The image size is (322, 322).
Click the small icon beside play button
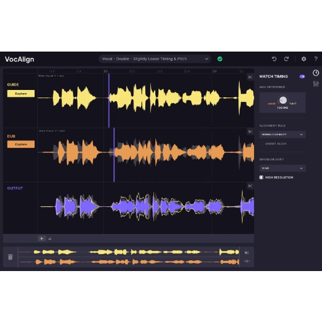click(x=50, y=238)
